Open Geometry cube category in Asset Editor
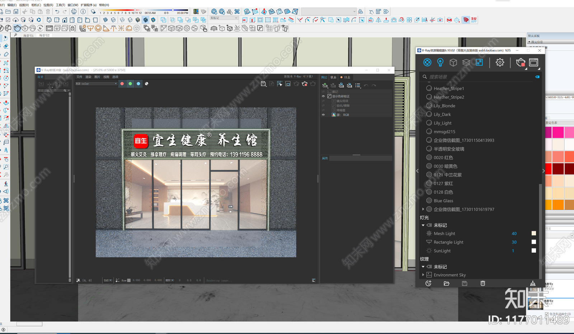Screen dimensions: 574x334 (x=453, y=63)
